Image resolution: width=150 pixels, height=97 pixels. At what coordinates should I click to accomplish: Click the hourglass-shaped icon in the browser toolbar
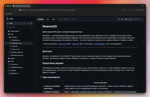pos(130,10)
